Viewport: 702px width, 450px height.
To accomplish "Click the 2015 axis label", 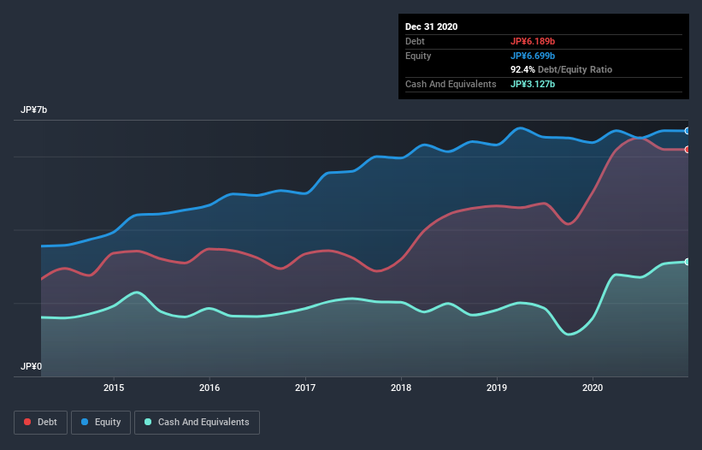I will [x=114, y=388].
